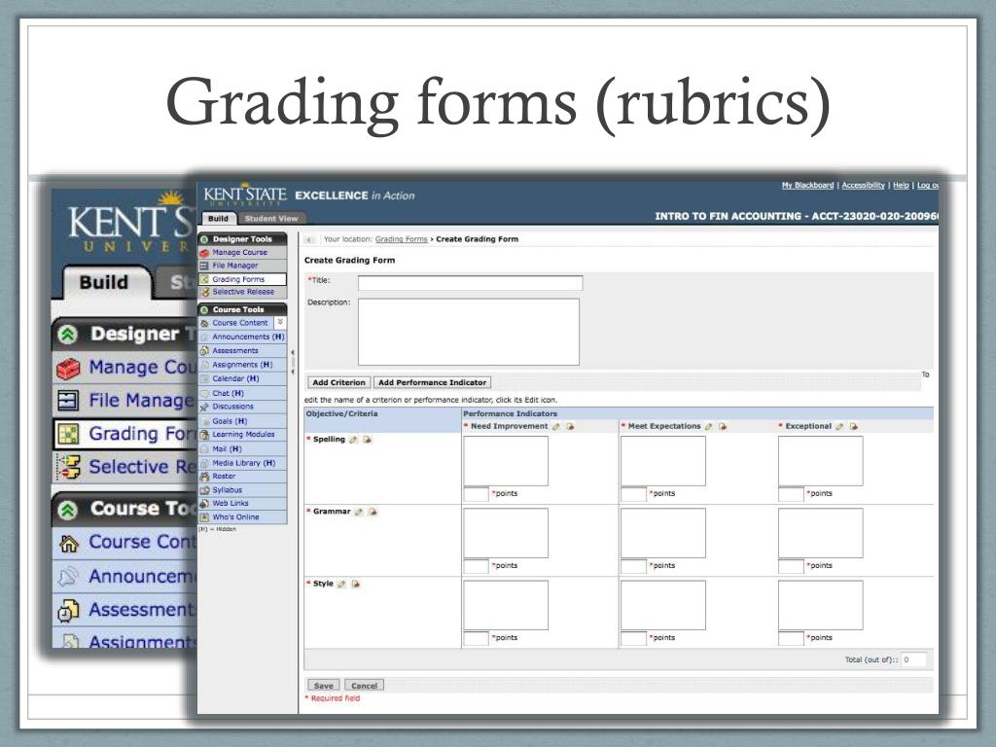Click the Style Need Improvement description box

point(506,605)
